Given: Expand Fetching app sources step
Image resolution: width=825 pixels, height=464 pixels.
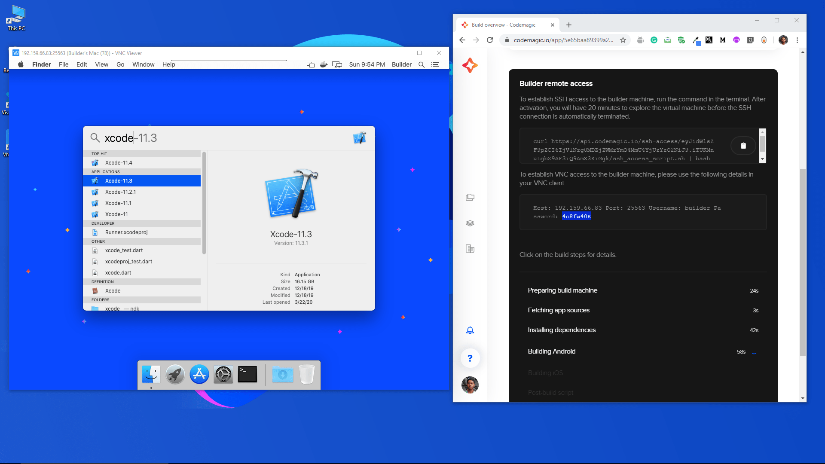Looking at the screenshot, I should pyautogui.click(x=643, y=310).
